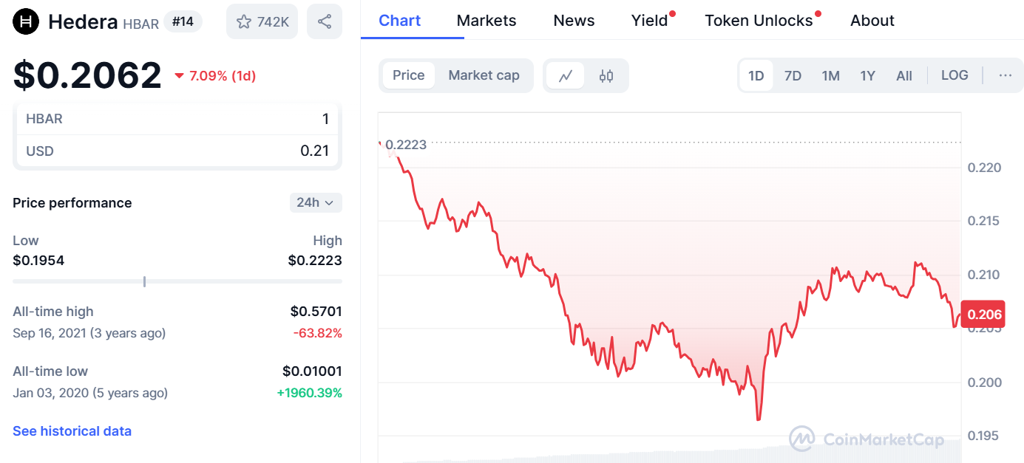Switch to the Markets tab
Image resolution: width=1024 pixels, height=463 pixels.
tap(486, 21)
